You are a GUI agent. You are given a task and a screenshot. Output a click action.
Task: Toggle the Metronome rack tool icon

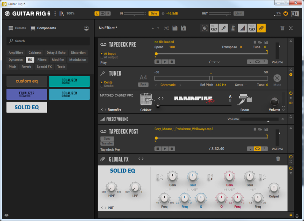click(233, 28)
